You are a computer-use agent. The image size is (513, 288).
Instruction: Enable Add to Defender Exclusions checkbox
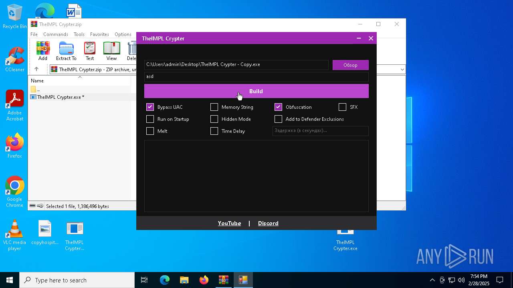pos(278,119)
